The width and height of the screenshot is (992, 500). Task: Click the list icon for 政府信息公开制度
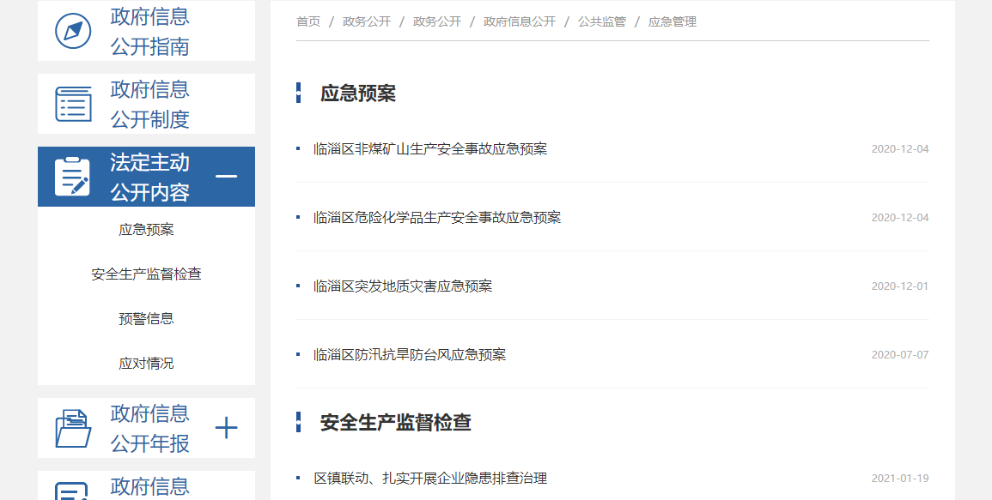click(x=73, y=104)
